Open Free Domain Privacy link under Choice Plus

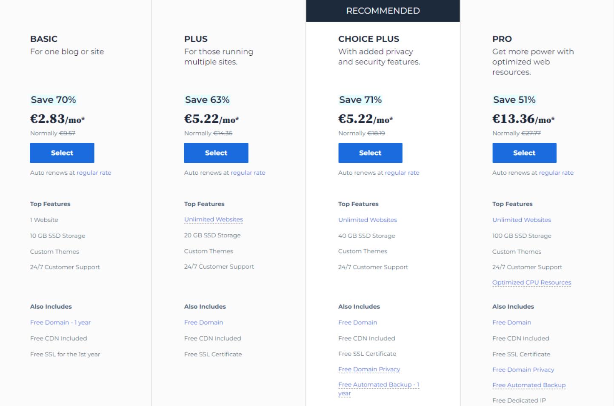369,369
